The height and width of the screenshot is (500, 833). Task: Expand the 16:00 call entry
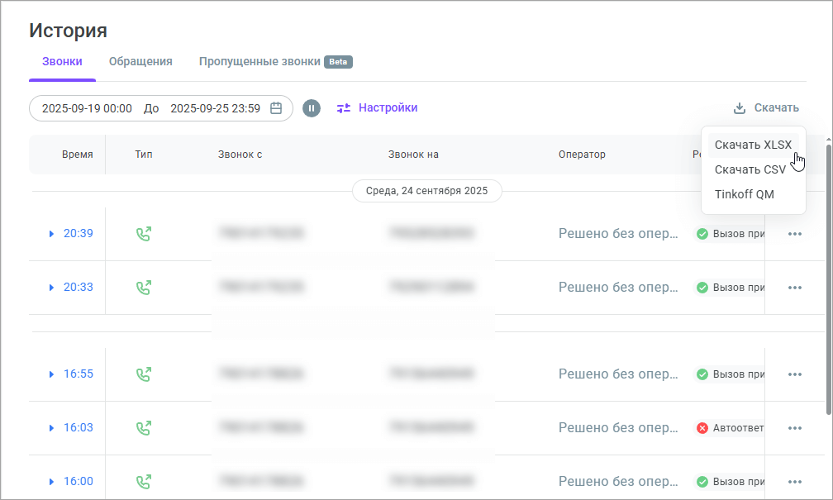[52, 482]
